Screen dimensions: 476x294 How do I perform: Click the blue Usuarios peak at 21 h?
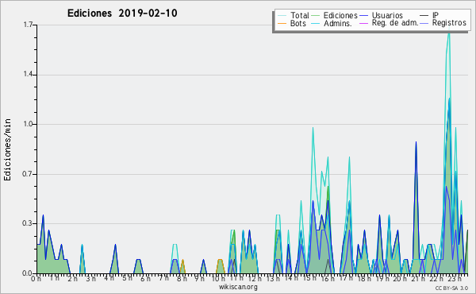[x=416, y=142]
